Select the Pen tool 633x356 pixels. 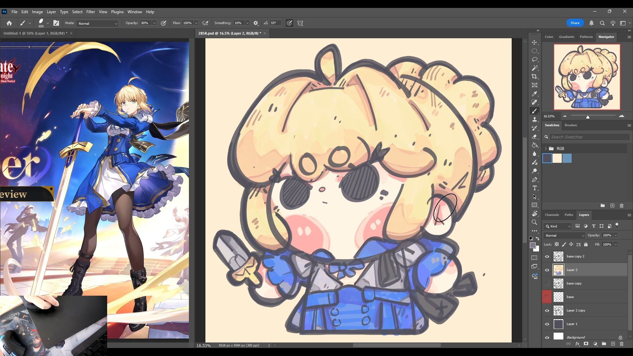pyautogui.click(x=534, y=180)
